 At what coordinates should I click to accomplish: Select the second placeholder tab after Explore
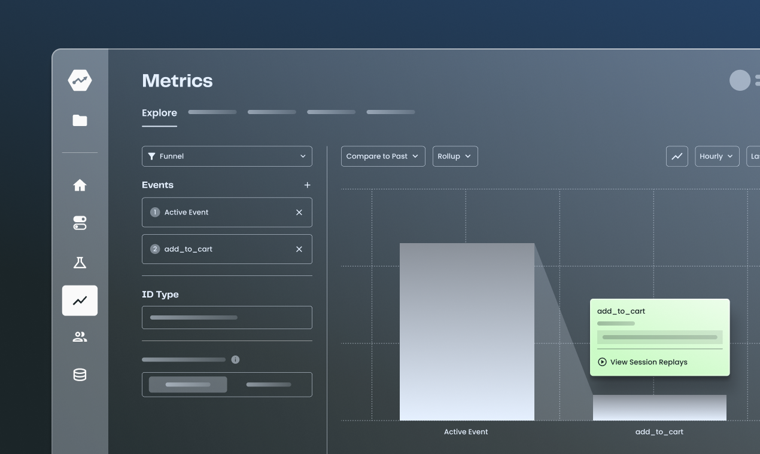[x=272, y=112]
